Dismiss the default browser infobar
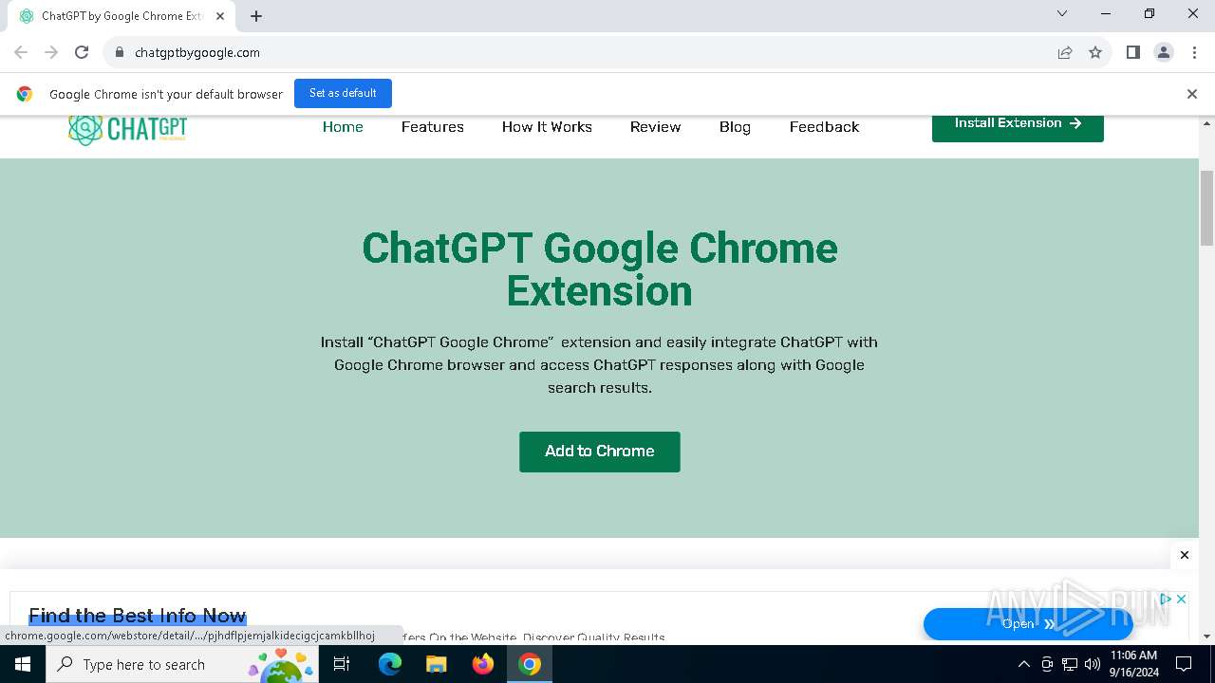Screen dimensions: 1215x683 click(1192, 94)
